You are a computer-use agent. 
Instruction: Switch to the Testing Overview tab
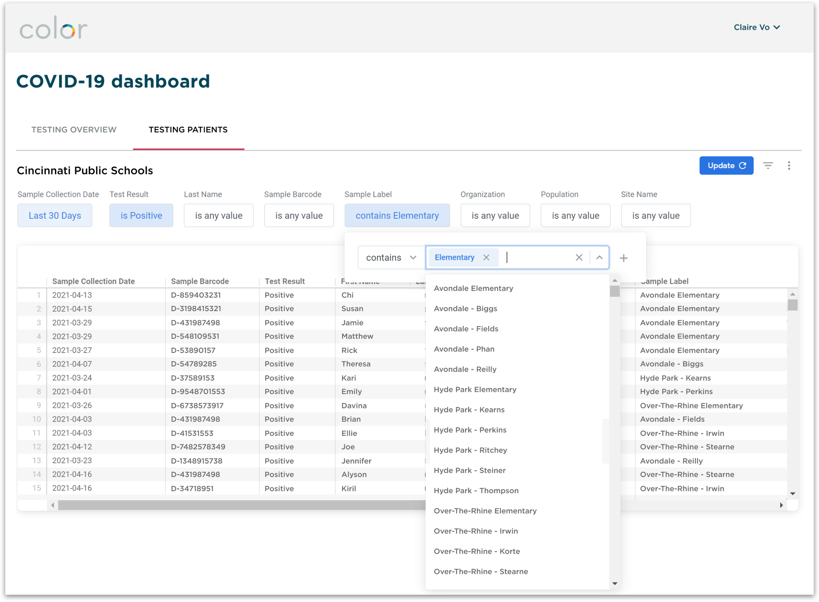point(74,130)
